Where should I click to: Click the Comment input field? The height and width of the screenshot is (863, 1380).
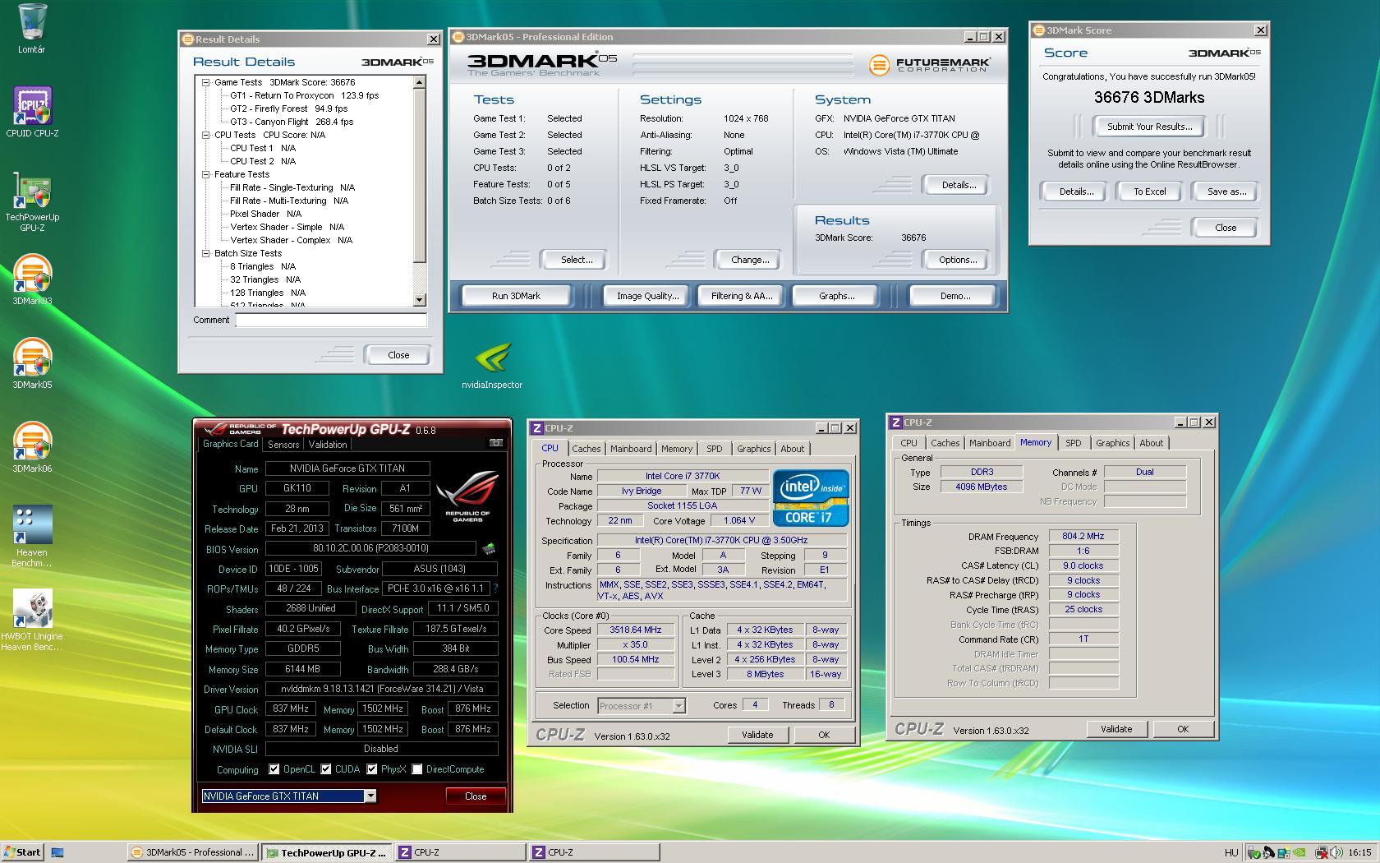pos(331,321)
